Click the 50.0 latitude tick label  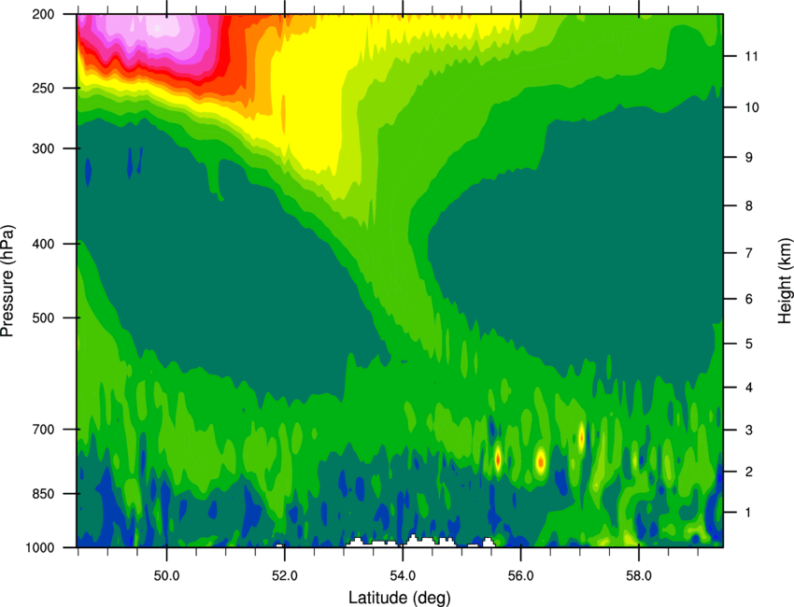166,576
